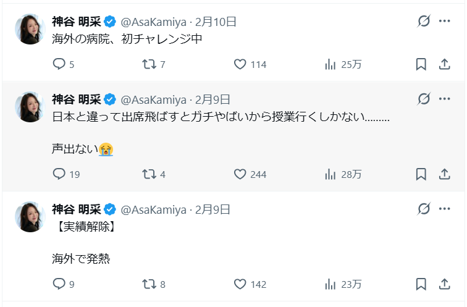
Task: Reply to the 海外の病院 tweet
Action: (59, 64)
